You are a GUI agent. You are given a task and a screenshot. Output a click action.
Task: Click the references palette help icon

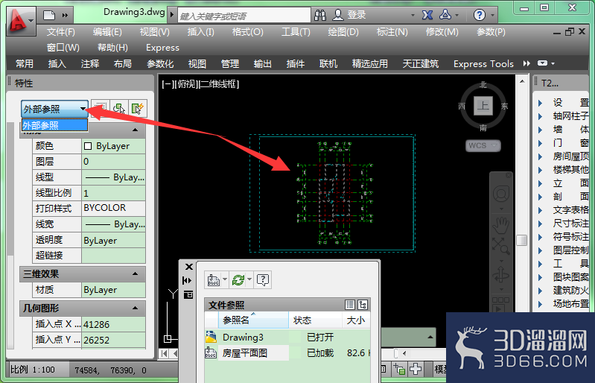pos(263,280)
